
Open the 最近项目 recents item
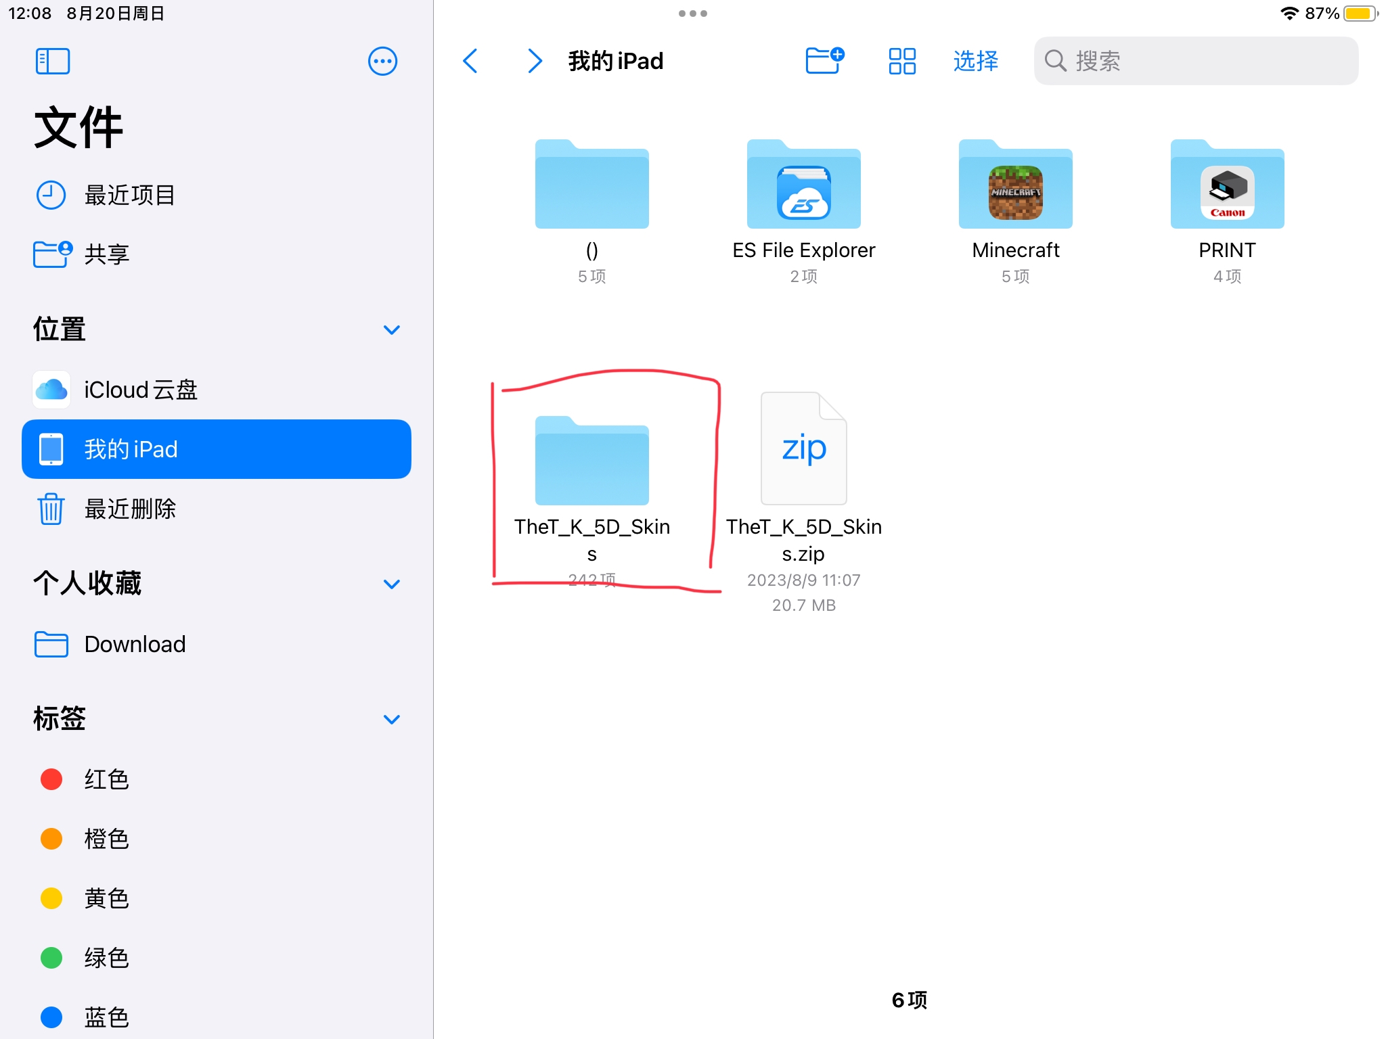217,195
